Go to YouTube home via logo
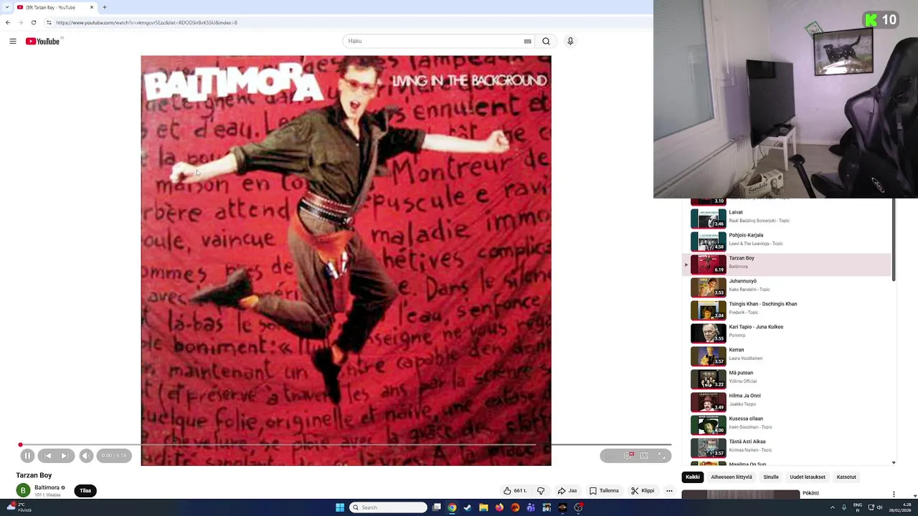This screenshot has width=918, height=516. 43,42
